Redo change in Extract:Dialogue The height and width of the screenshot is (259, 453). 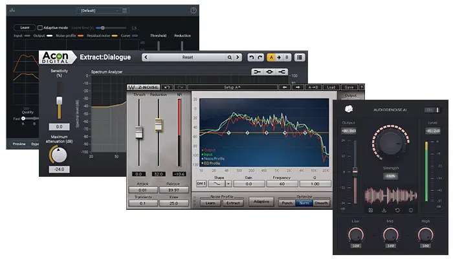click(x=260, y=57)
